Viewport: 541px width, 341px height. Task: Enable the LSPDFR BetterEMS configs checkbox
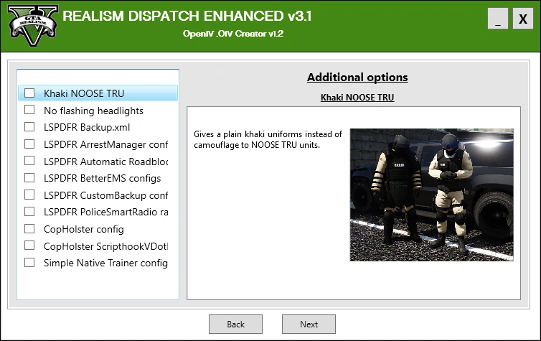29,178
